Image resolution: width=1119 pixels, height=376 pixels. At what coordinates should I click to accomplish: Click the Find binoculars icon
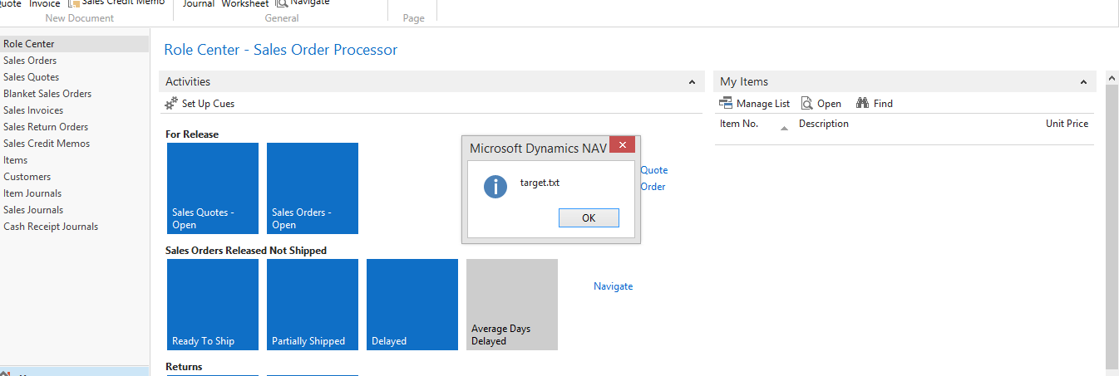[x=862, y=104]
